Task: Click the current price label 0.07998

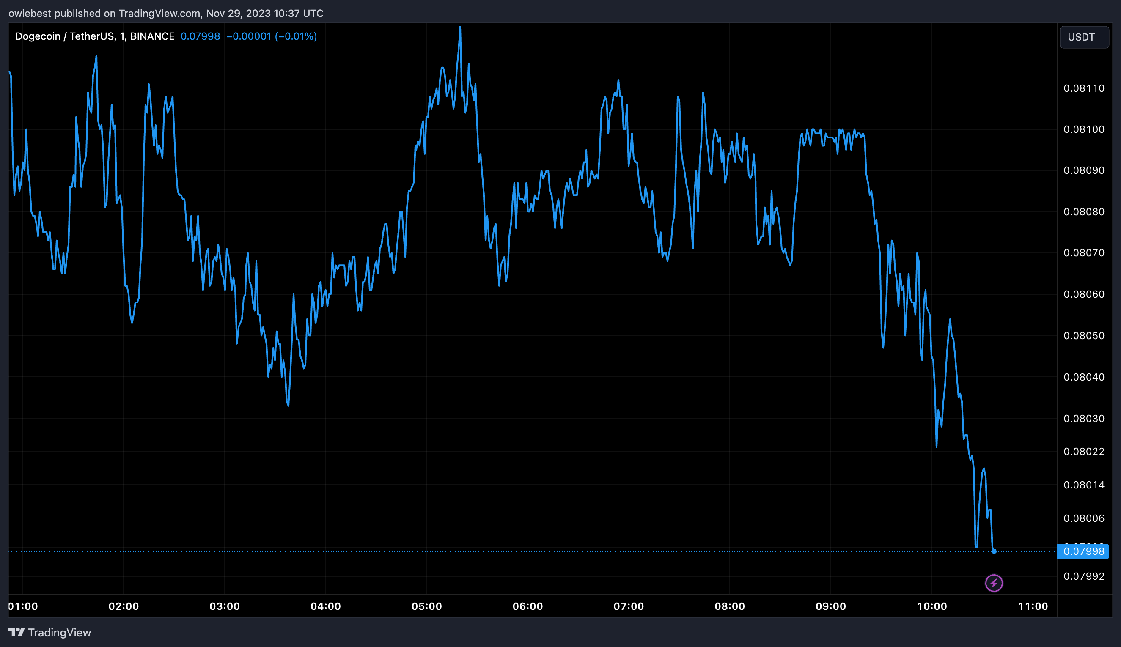Action: point(1083,551)
